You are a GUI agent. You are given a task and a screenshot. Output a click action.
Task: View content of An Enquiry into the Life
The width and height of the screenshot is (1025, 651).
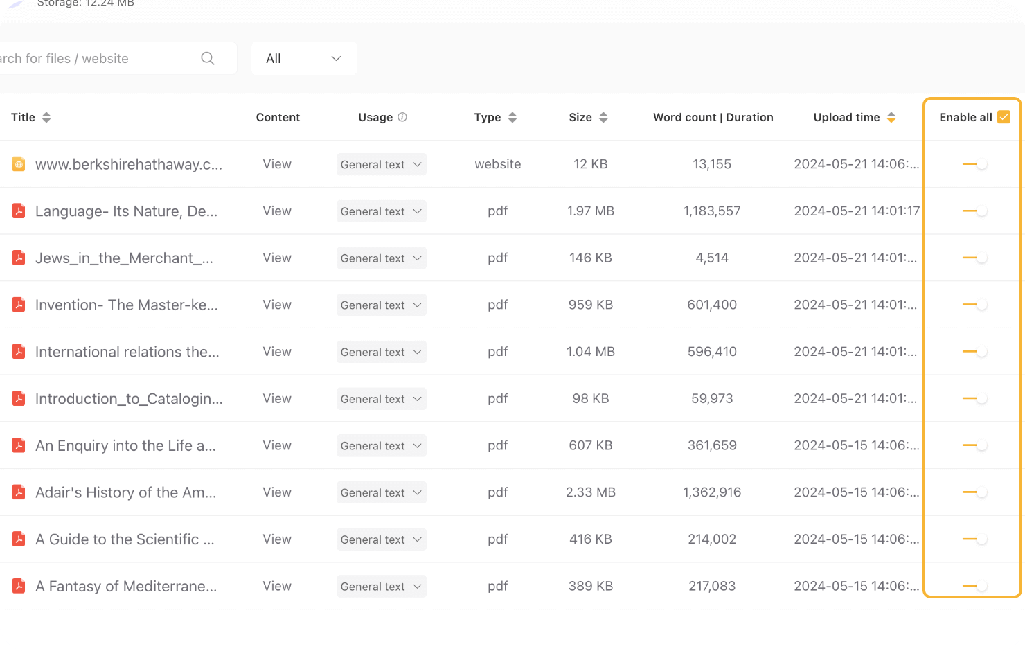point(277,446)
